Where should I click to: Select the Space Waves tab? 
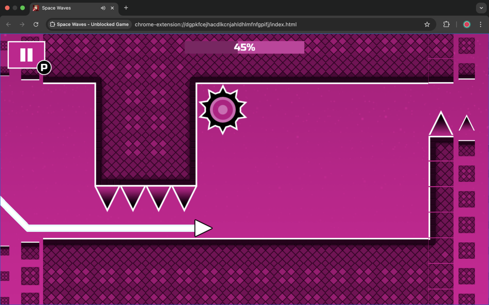tap(65, 8)
